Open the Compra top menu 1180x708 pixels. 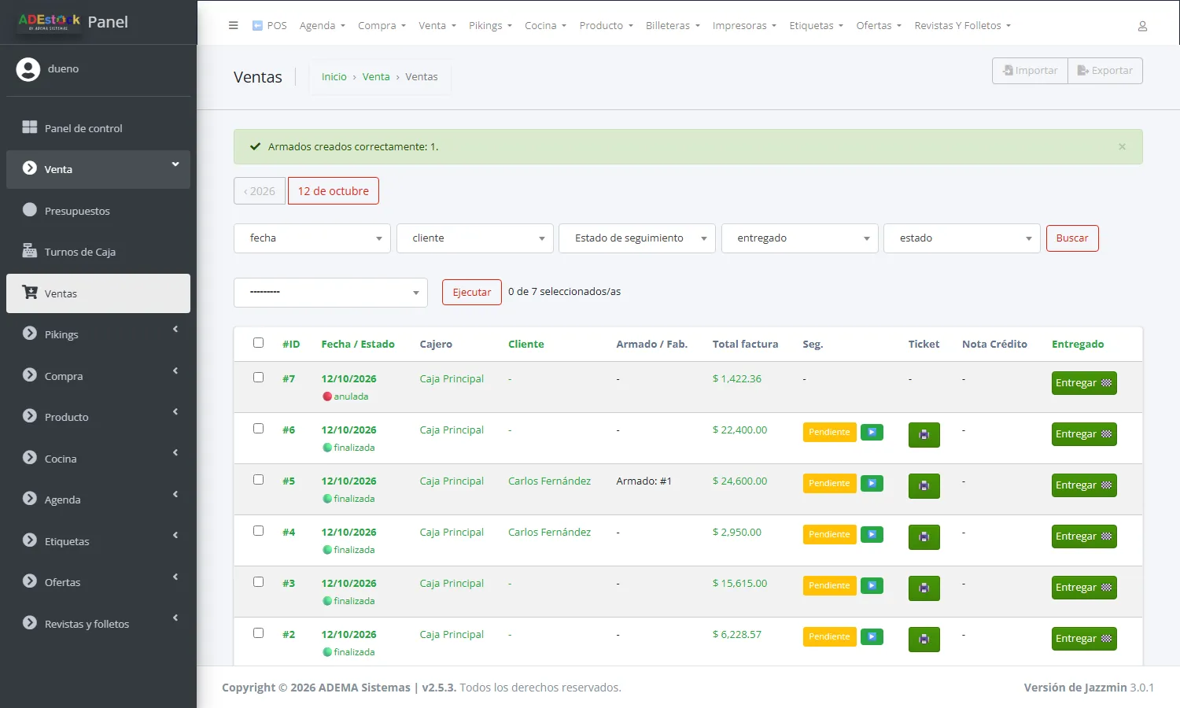(x=382, y=26)
